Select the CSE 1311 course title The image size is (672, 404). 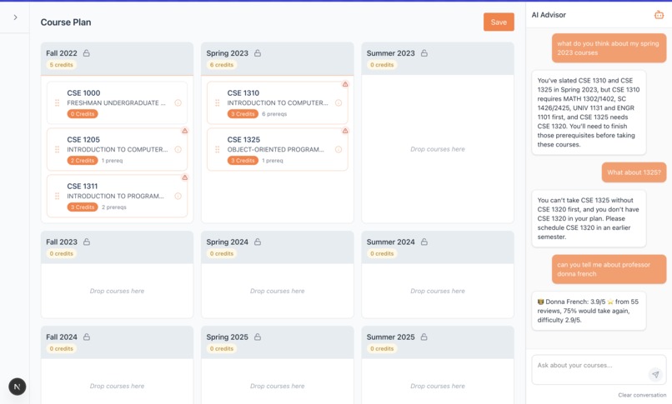[x=83, y=186]
